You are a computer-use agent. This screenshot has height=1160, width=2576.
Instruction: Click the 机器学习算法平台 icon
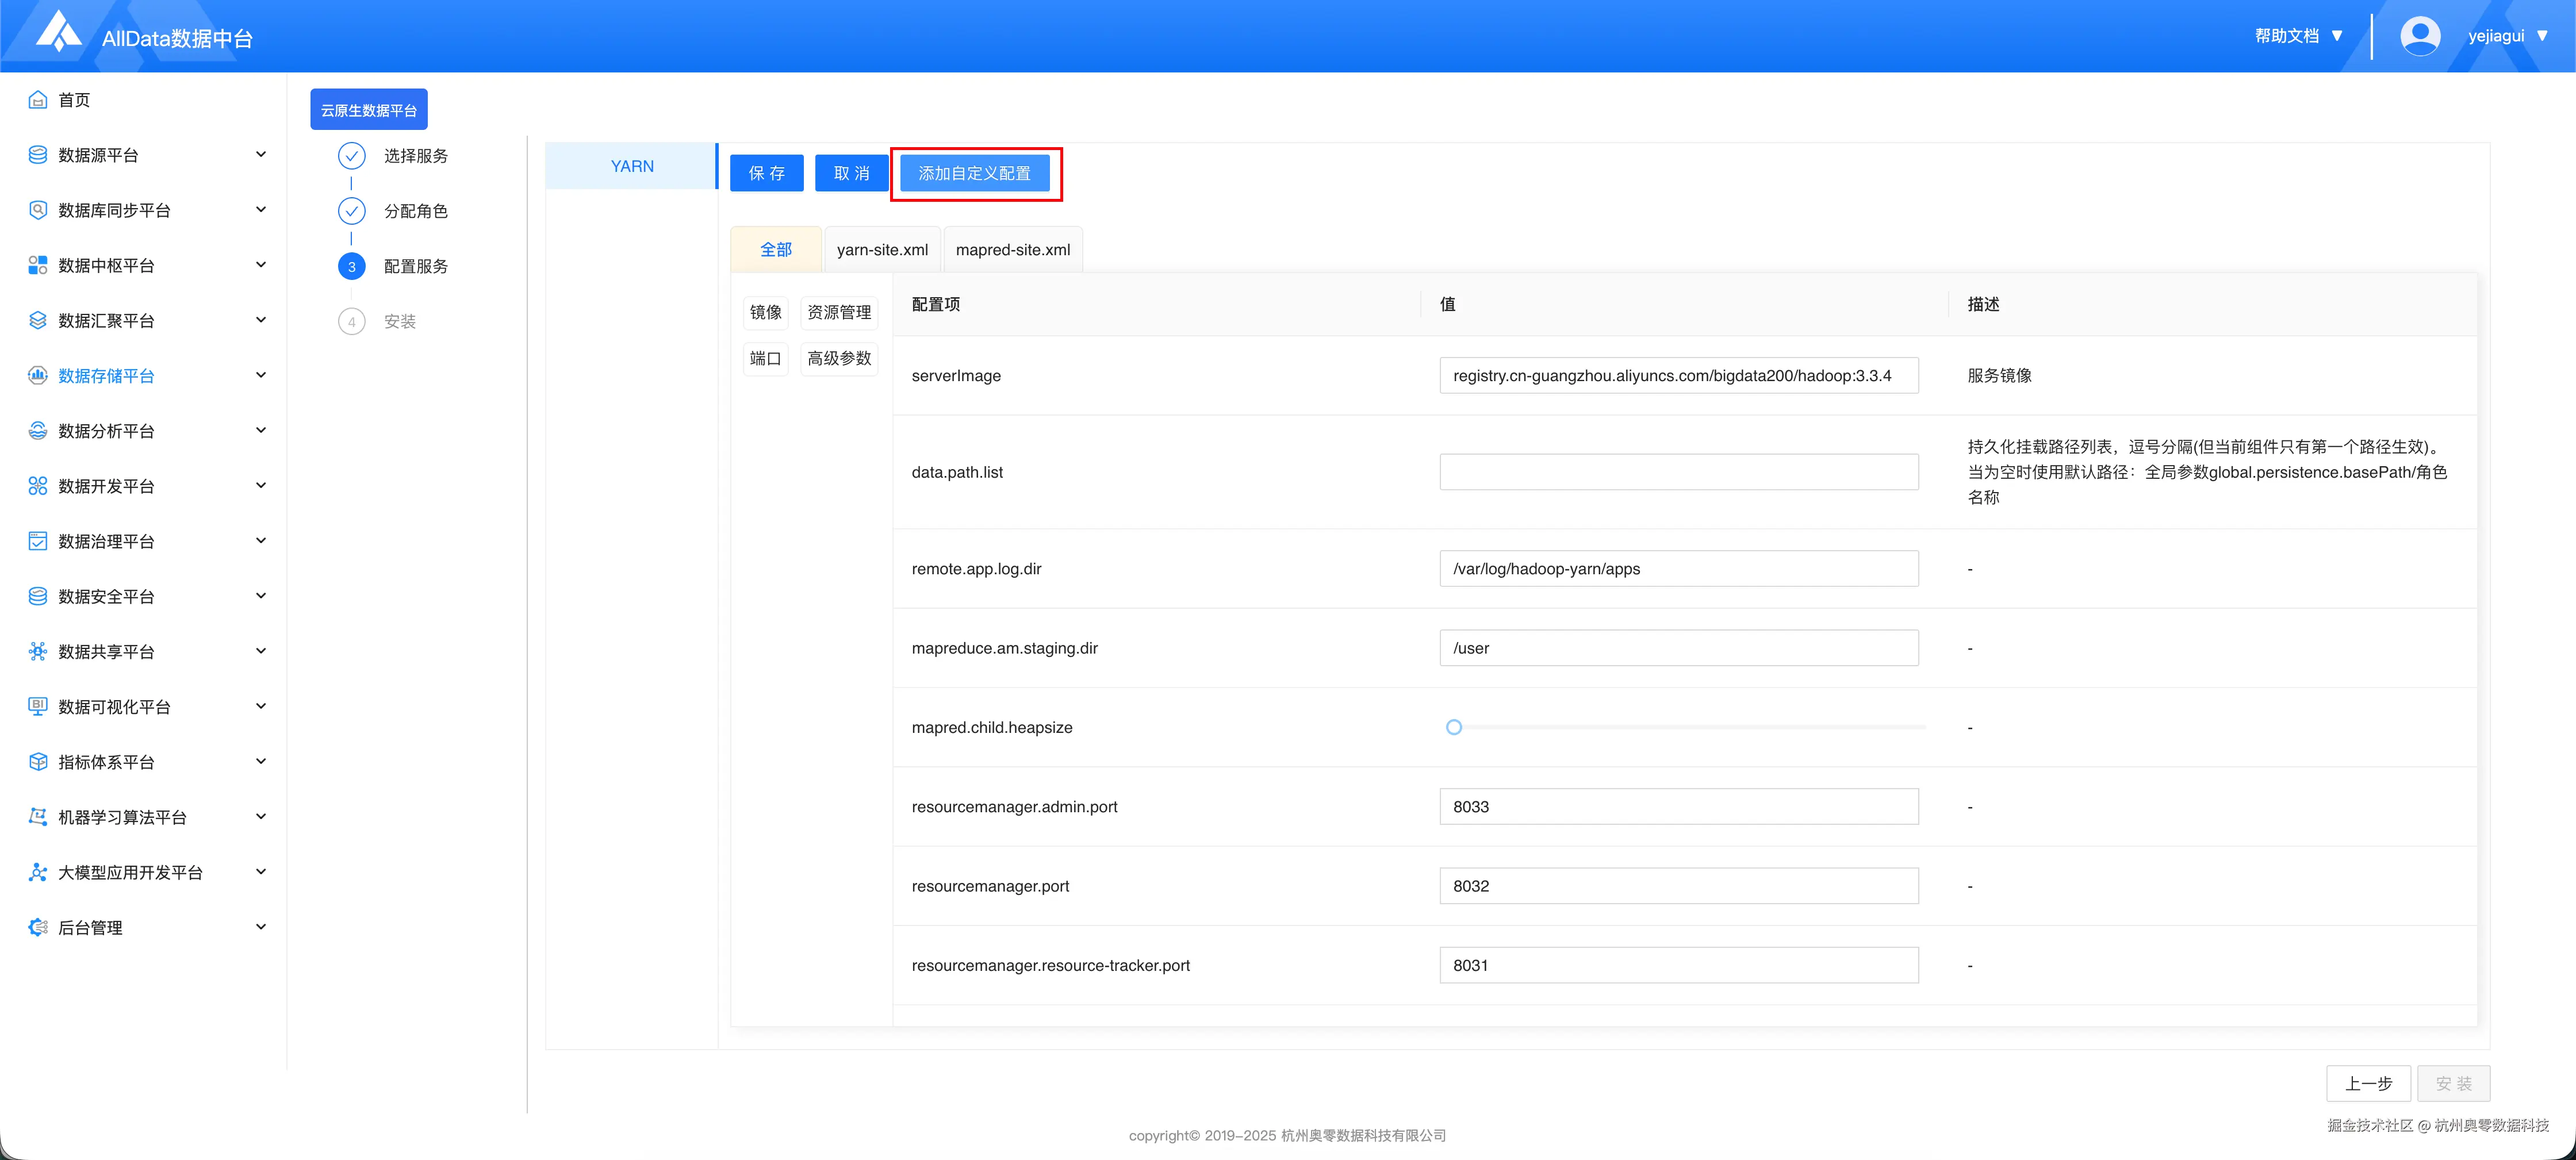pyautogui.click(x=38, y=817)
